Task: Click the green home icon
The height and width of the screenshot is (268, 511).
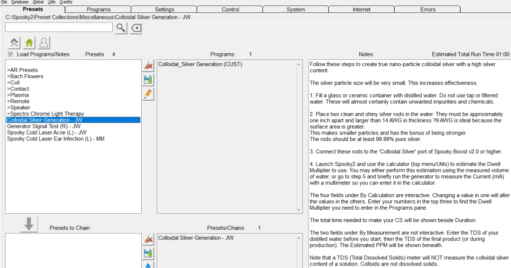Action: (29, 43)
